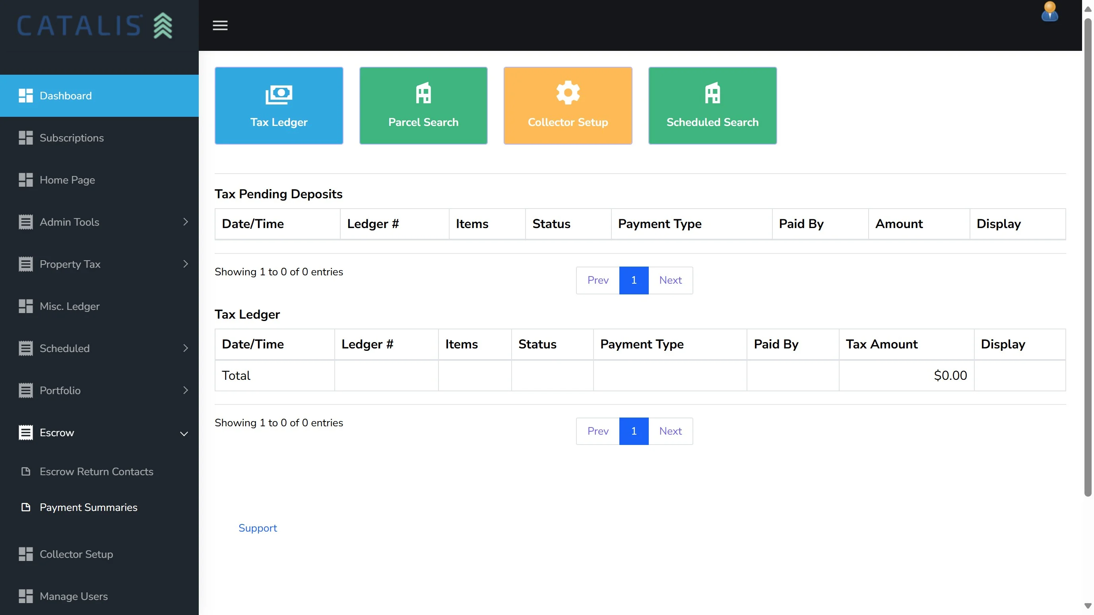Expand the Admin Tools chevron
The width and height of the screenshot is (1094, 615).
click(185, 222)
